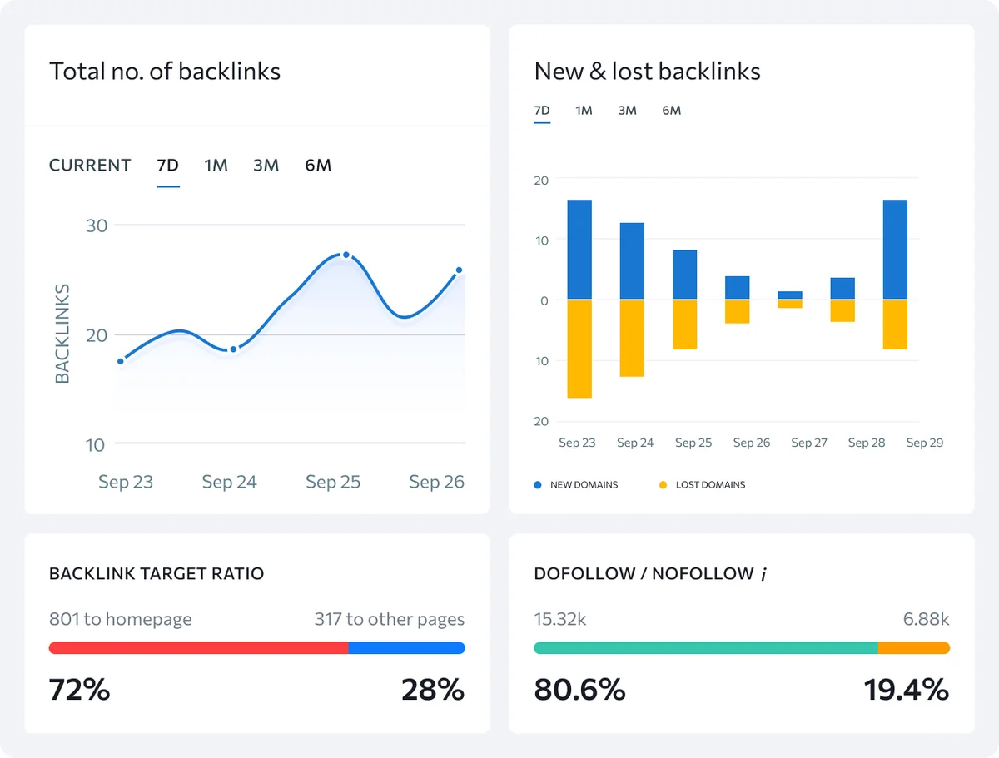Select 7D range in Total backlinks chart
Viewport: 999px width, 758px height.
click(167, 165)
